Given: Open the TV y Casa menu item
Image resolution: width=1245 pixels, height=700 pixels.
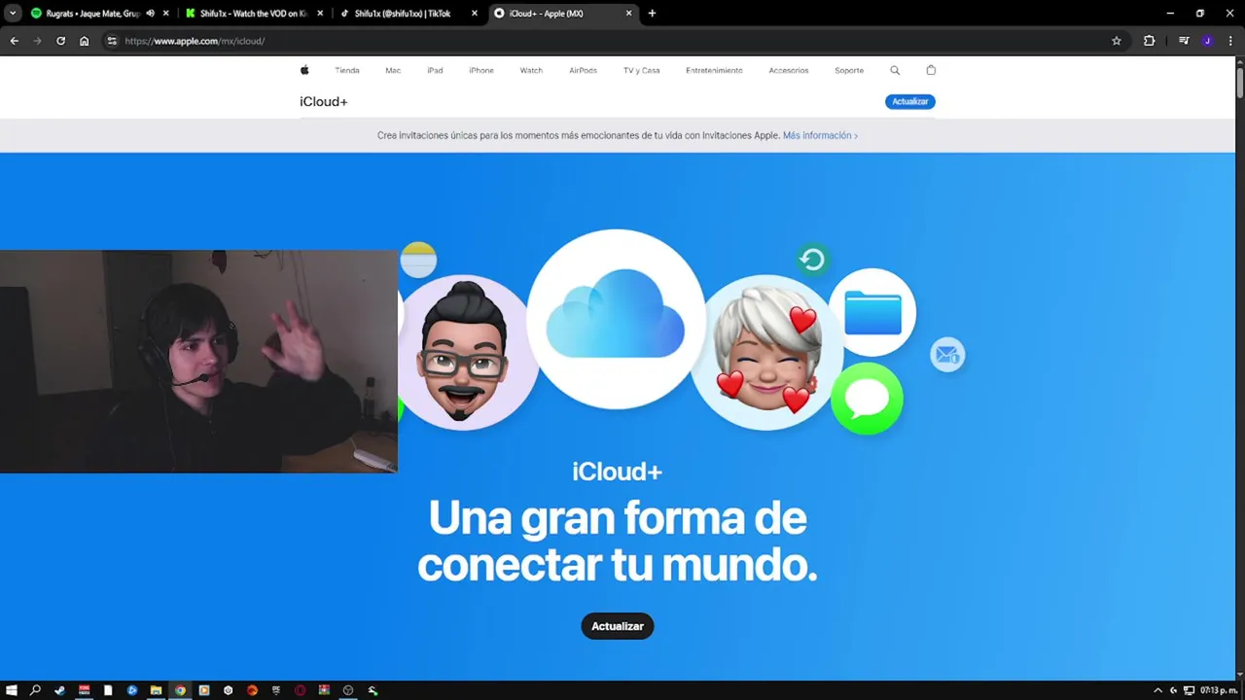Looking at the screenshot, I should [642, 71].
